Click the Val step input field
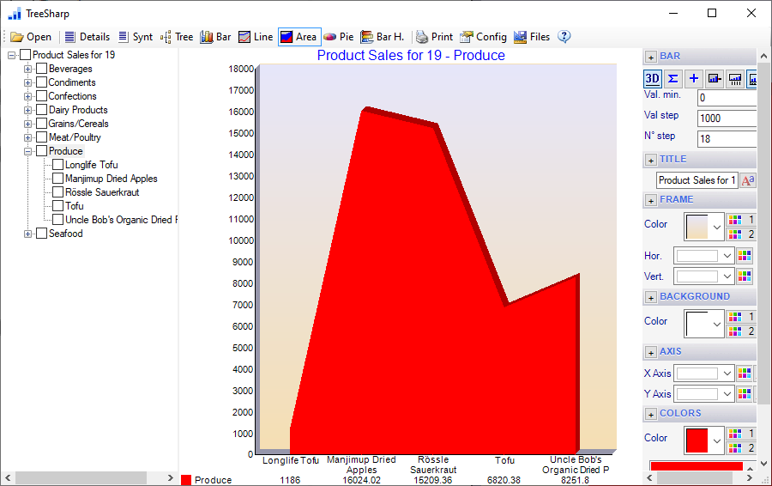Viewport: 772px width, 486px height. [727, 118]
